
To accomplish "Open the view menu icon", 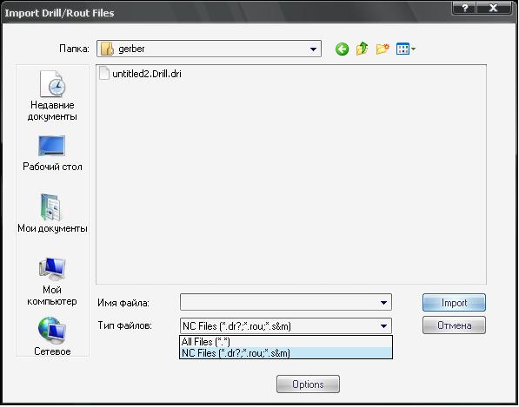I will (406, 49).
